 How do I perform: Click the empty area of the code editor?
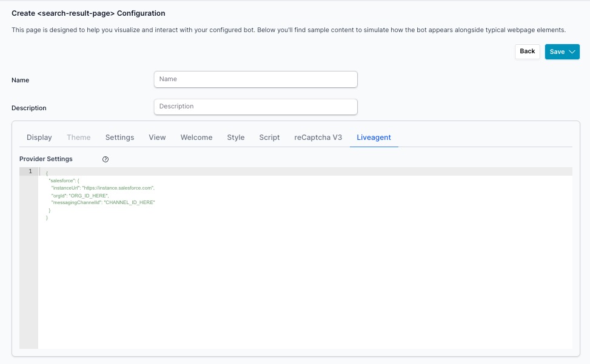(x=303, y=279)
